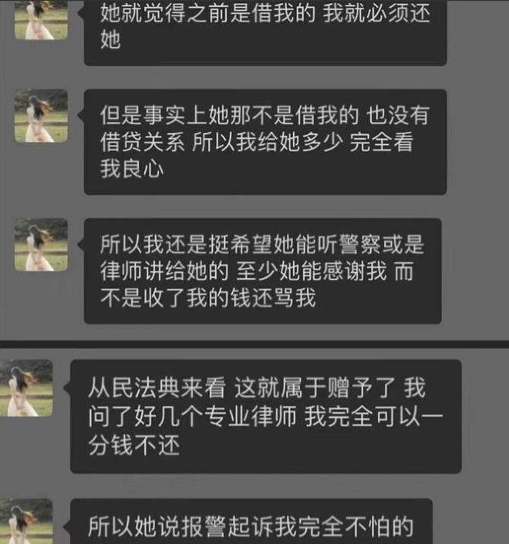
Task: Click the dark divider between the two screenshots
Action: click(254, 344)
